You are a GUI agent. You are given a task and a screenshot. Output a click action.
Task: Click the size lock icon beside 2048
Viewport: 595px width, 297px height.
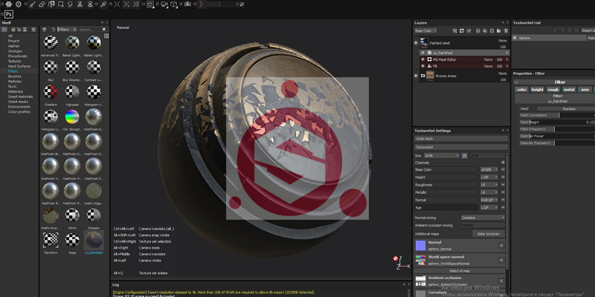(x=464, y=156)
